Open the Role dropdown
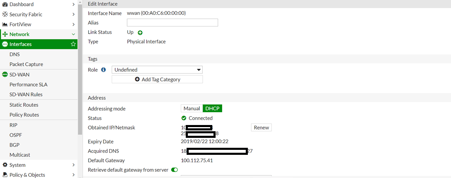Screen dimensions: 451x178 (157, 70)
